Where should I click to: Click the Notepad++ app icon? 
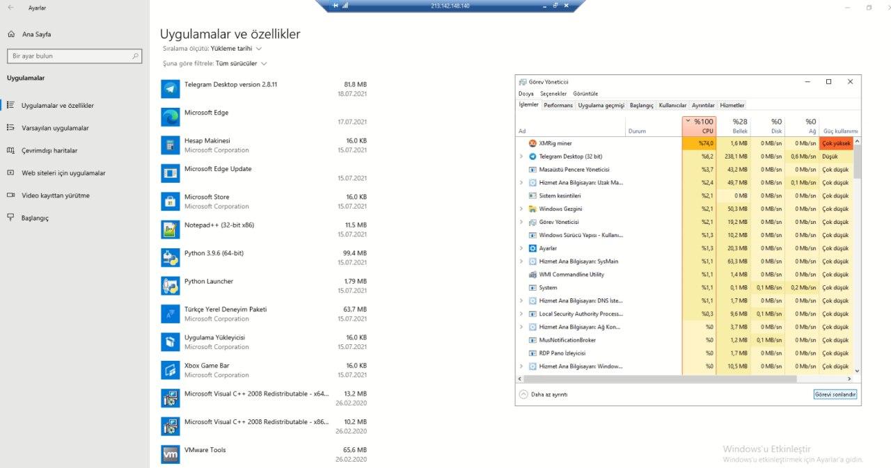tap(171, 229)
